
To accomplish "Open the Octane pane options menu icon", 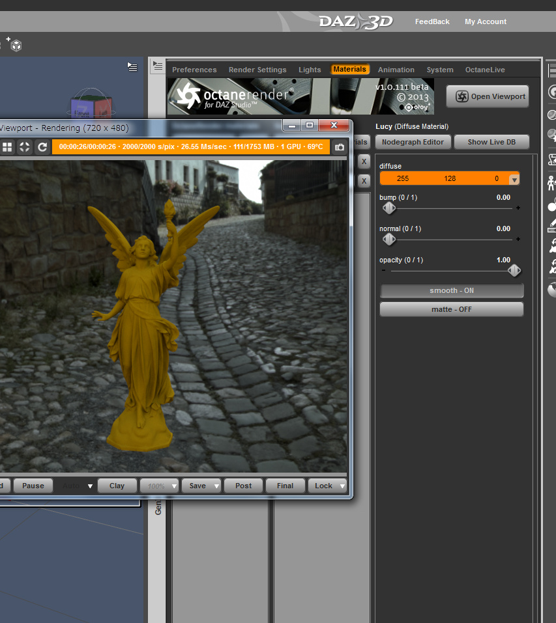I will coord(158,66).
